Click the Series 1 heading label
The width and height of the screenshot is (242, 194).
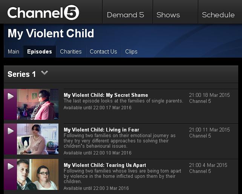(21, 74)
